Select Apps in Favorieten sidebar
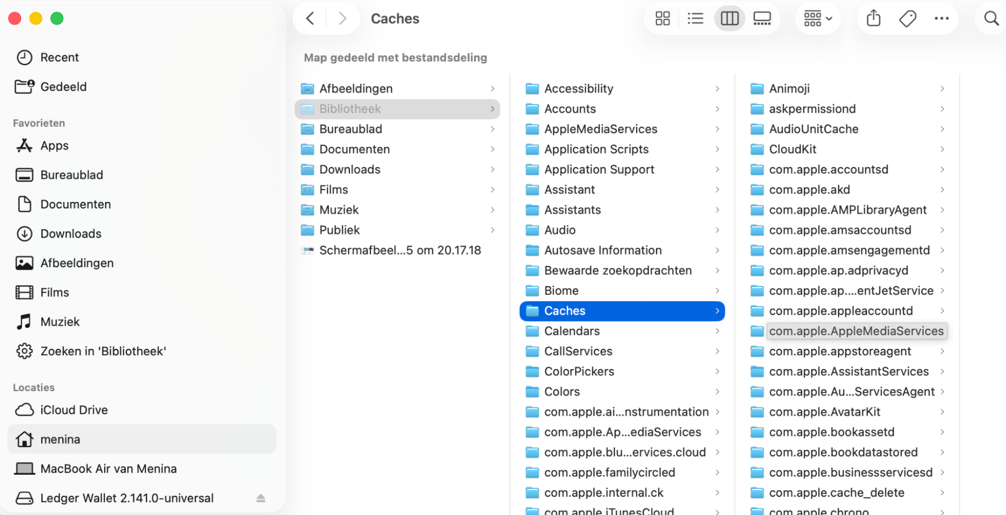 tap(54, 145)
